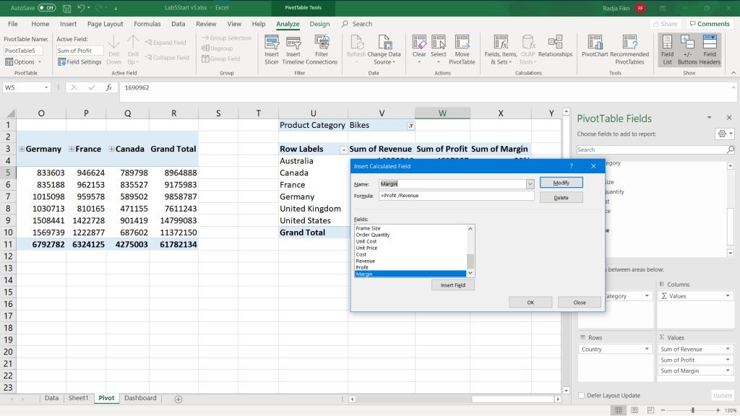This screenshot has width=740, height=416.
Task: Click the Modify button
Action: coord(561,183)
